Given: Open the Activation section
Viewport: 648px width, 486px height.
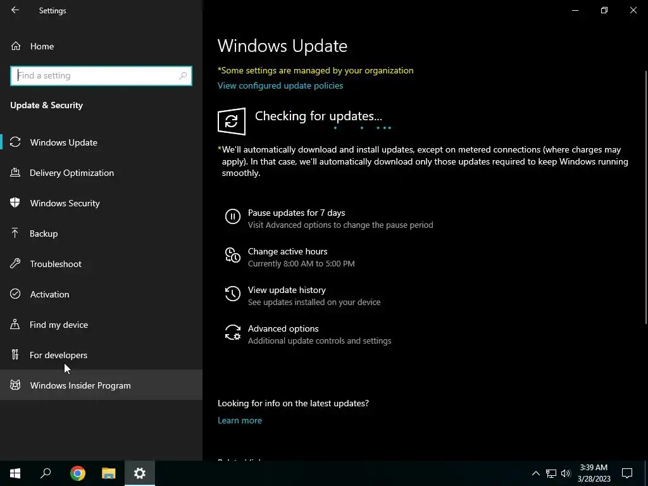Looking at the screenshot, I should coord(101,294).
